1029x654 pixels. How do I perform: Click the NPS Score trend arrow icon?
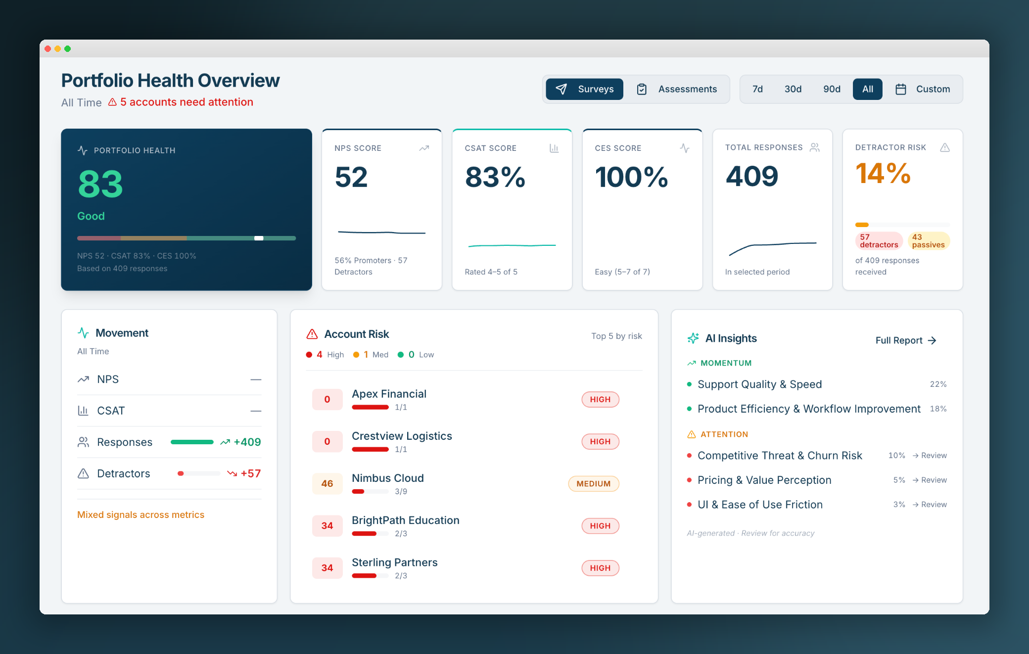[424, 148]
